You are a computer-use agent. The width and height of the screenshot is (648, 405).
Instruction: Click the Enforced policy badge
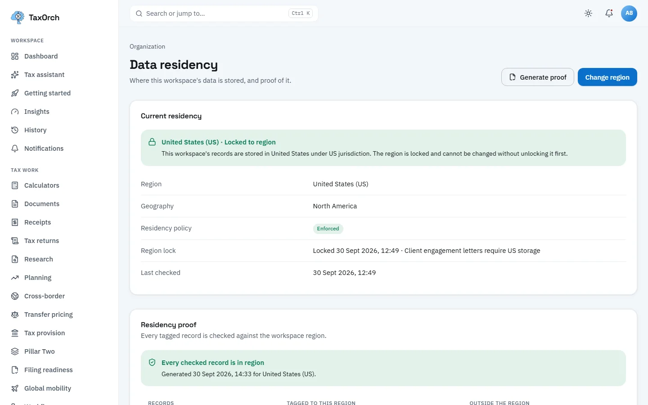point(328,229)
